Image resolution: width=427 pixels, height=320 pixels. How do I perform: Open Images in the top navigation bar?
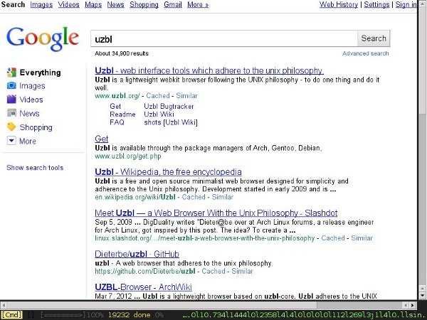[x=41, y=5]
